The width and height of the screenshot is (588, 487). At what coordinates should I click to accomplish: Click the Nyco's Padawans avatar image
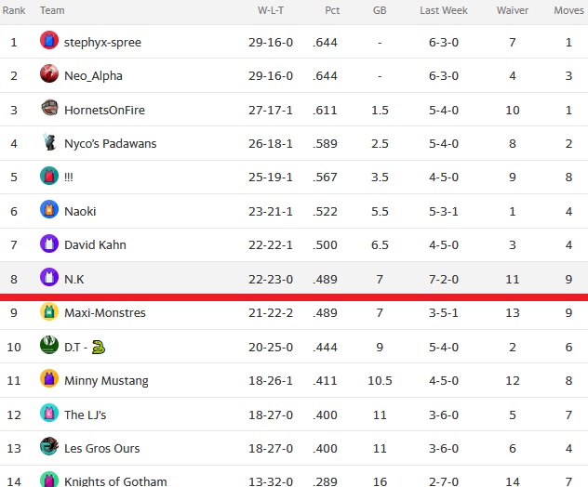[x=49, y=142]
